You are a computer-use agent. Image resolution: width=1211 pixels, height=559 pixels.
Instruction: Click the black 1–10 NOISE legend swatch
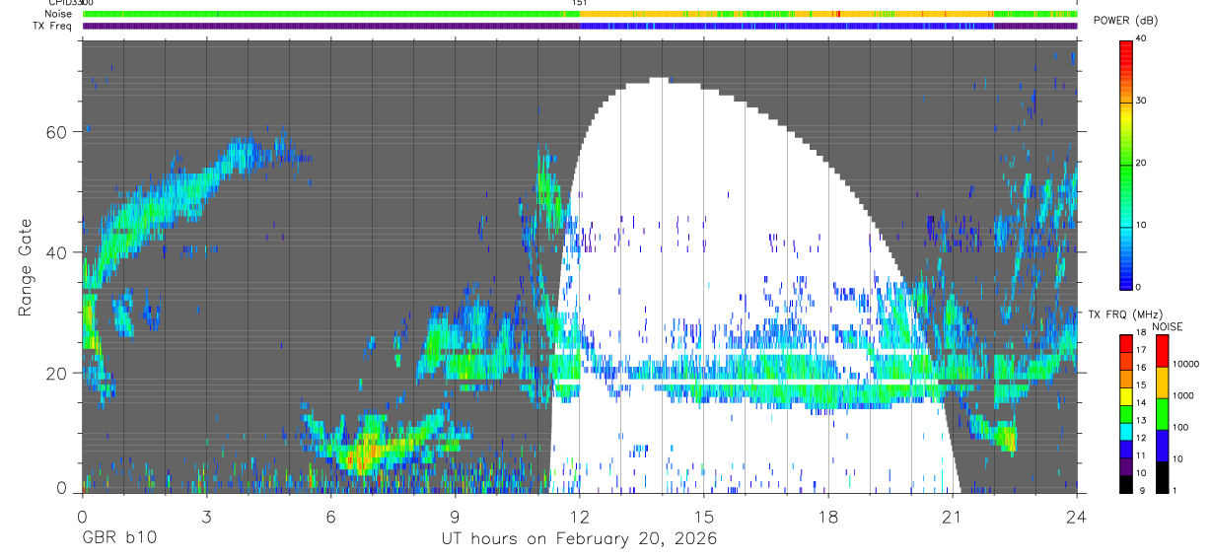click(1162, 477)
